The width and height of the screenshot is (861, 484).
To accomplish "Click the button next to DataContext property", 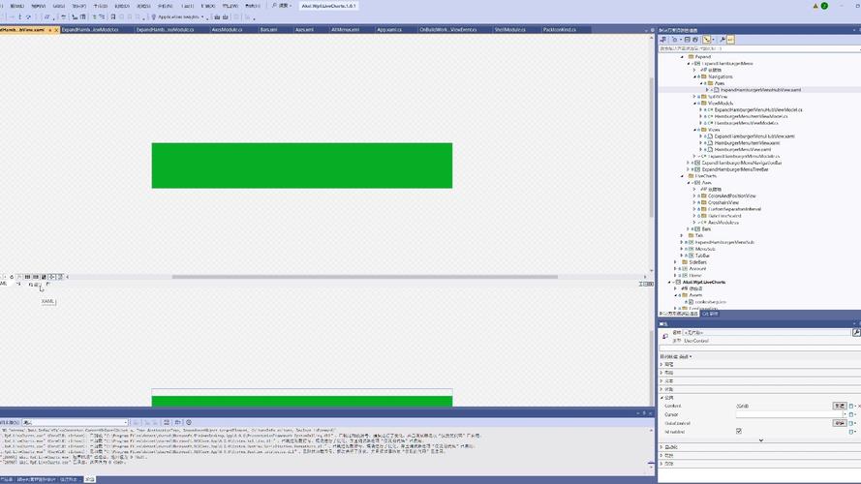I will (839, 422).
